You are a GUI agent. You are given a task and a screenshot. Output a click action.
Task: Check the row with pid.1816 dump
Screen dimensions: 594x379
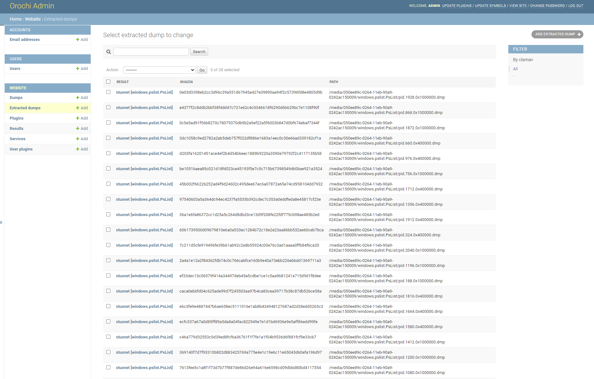(x=108, y=291)
